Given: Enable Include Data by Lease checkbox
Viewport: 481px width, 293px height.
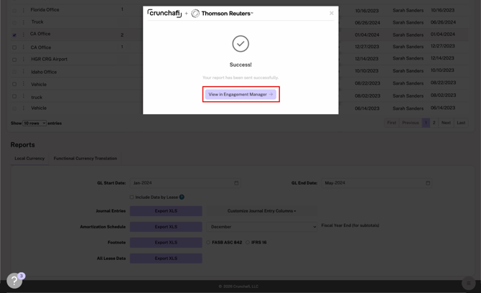Looking at the screenshot, I should [131, 197].
